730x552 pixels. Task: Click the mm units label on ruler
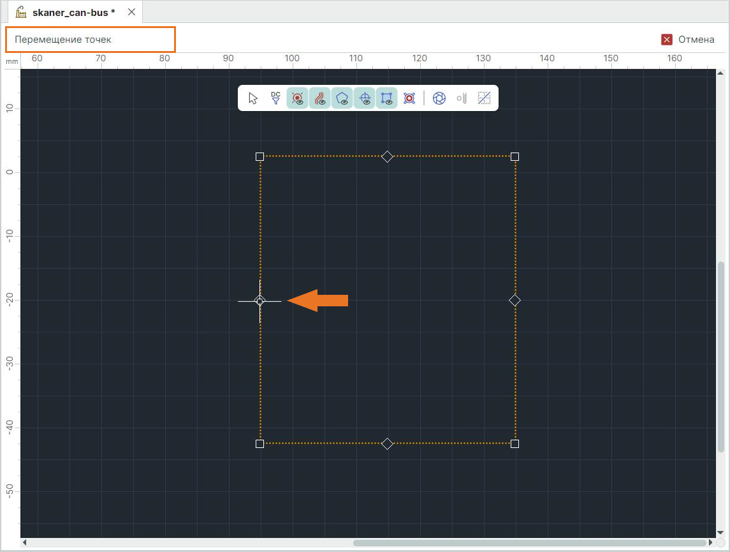tap(12, 61)
